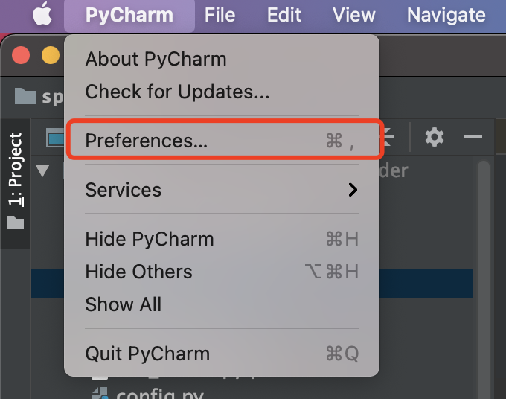Image resolution: width=506 pixels, height=399 pixels.
Task: Click the gear settings icon in Project panel
Action: coord(434,137)
